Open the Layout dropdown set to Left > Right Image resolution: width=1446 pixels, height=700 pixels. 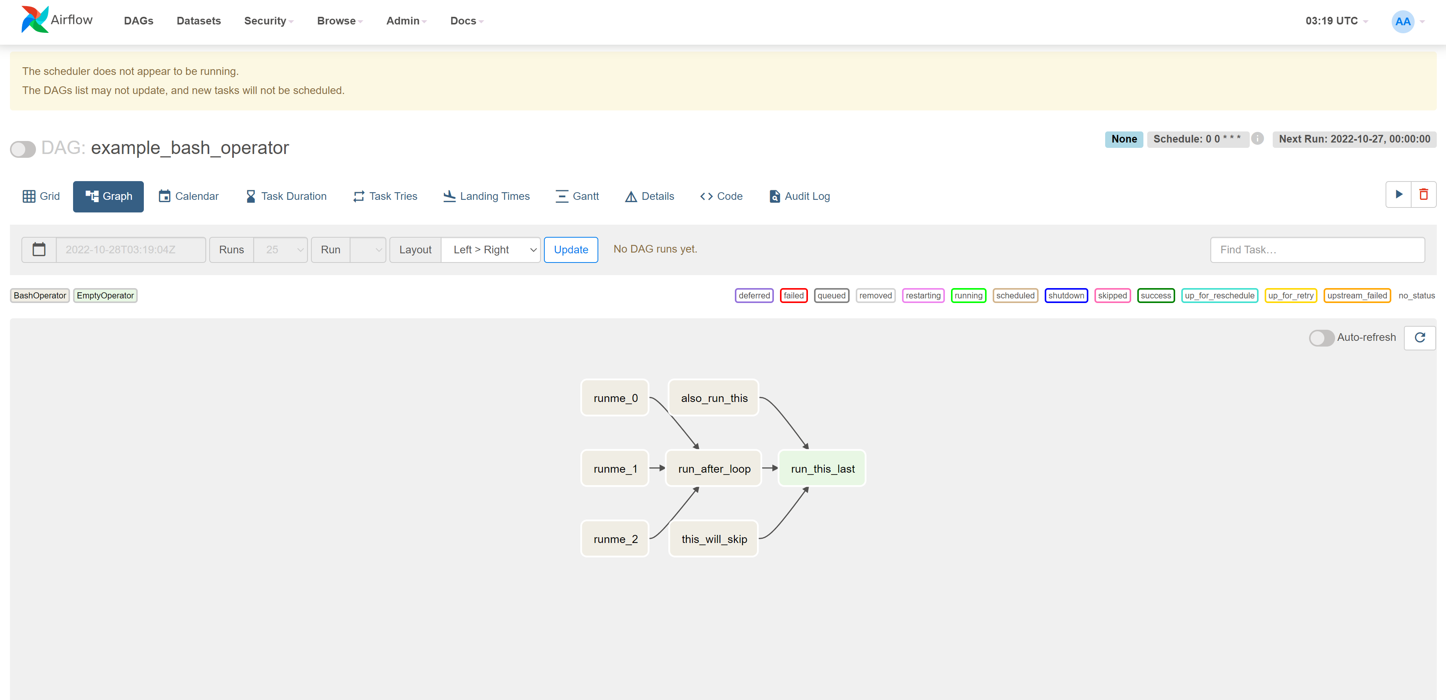[490, 250]
